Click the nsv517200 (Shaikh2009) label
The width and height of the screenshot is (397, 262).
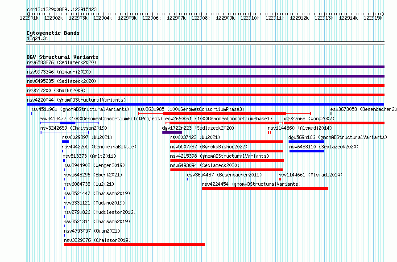(56, 90)
